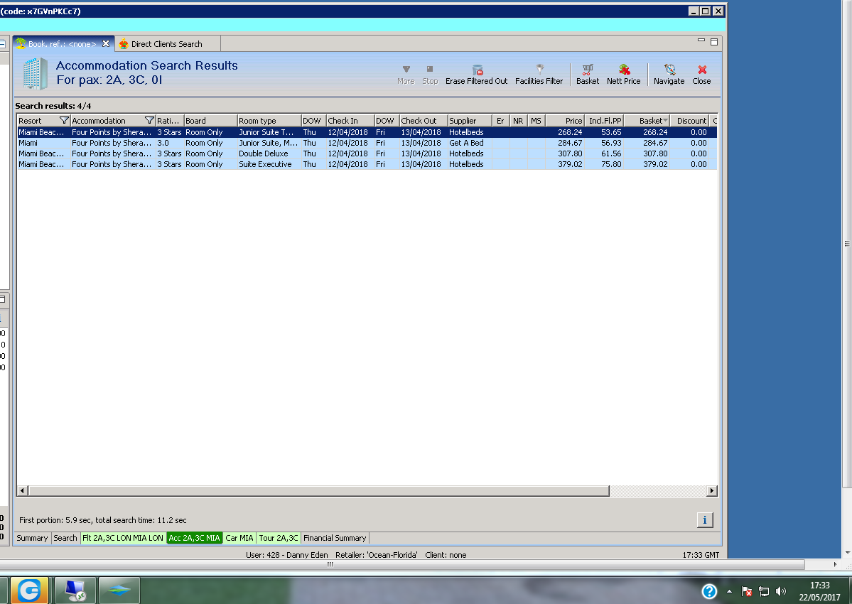This screenshot has width=852, height=604.
Task: Open the volume speaker tray icon
Action: [781, 591]
